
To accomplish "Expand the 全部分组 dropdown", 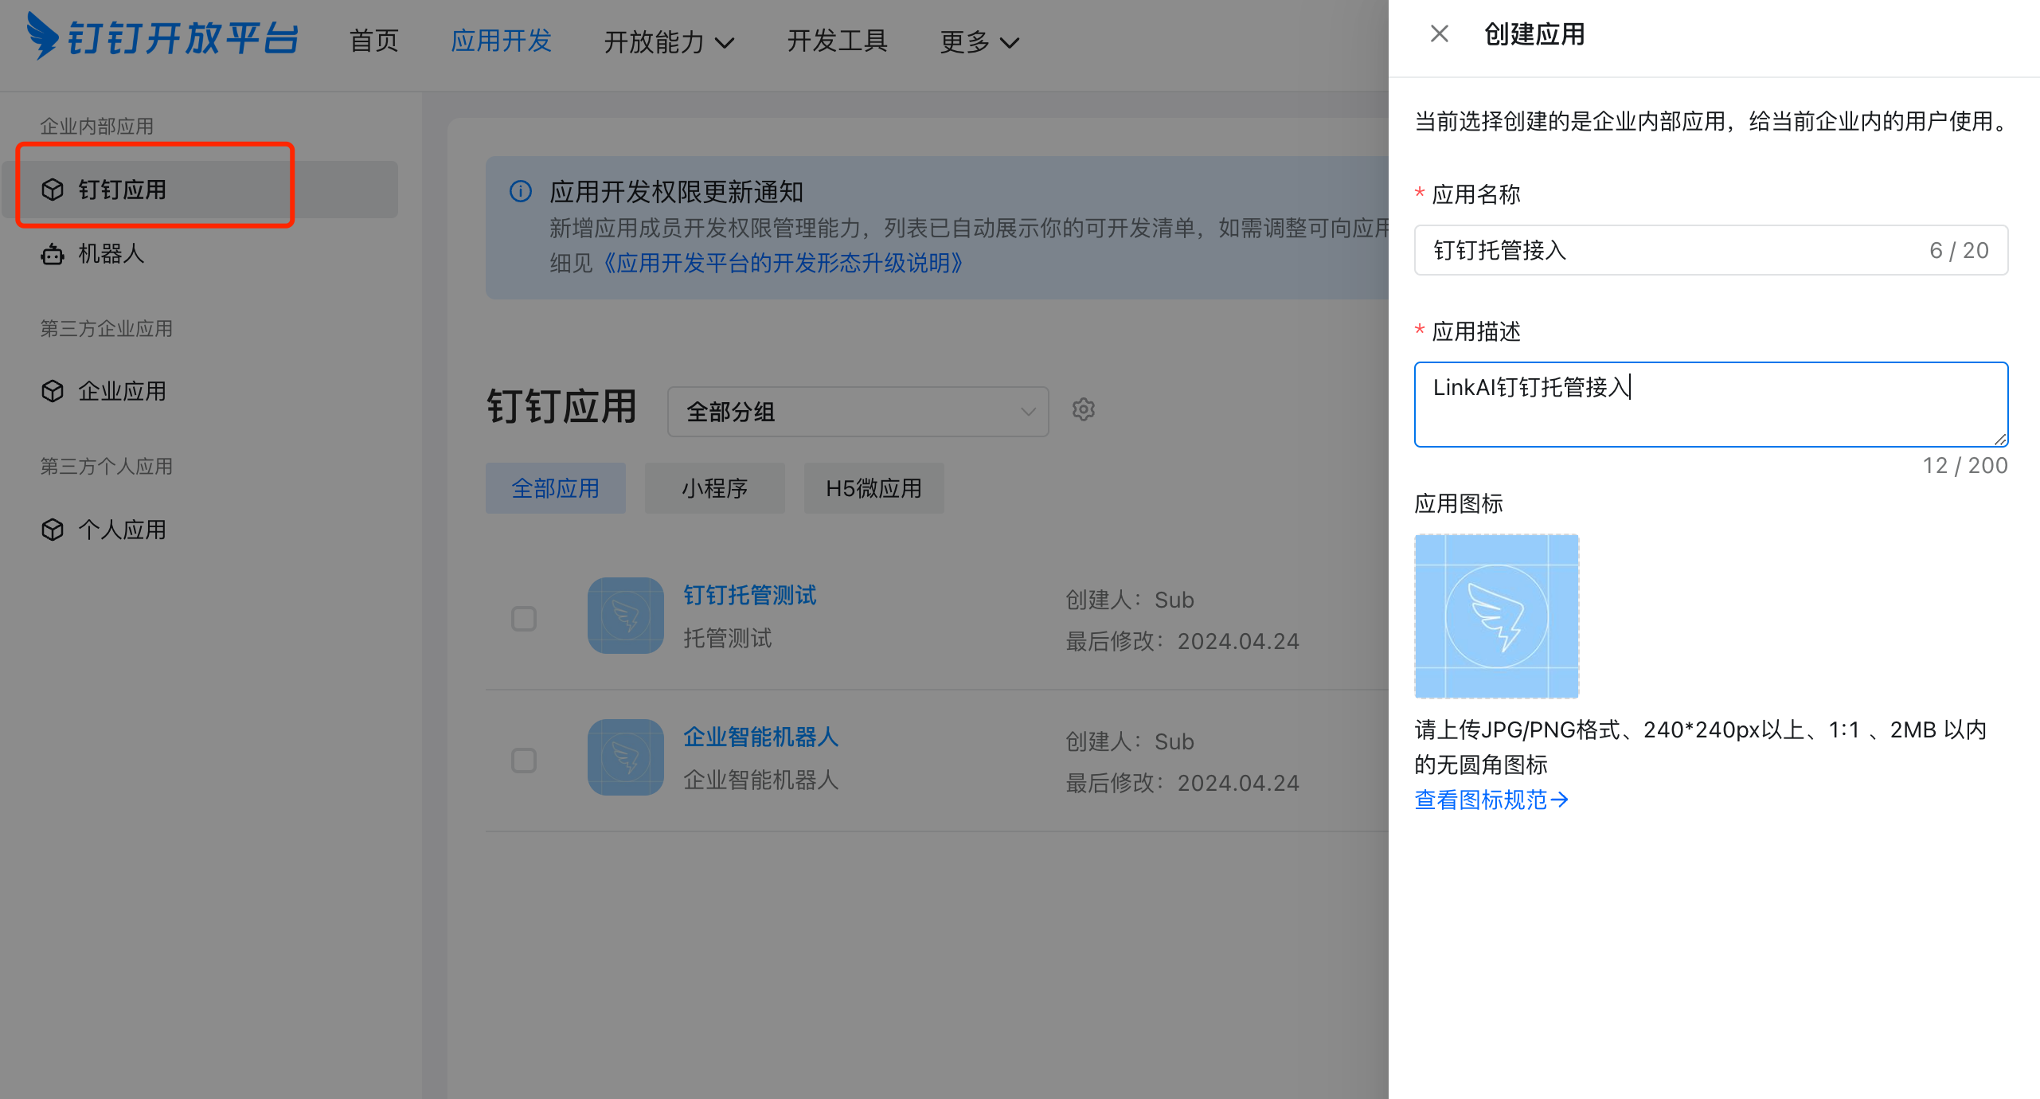I will [x=858, y=412].
